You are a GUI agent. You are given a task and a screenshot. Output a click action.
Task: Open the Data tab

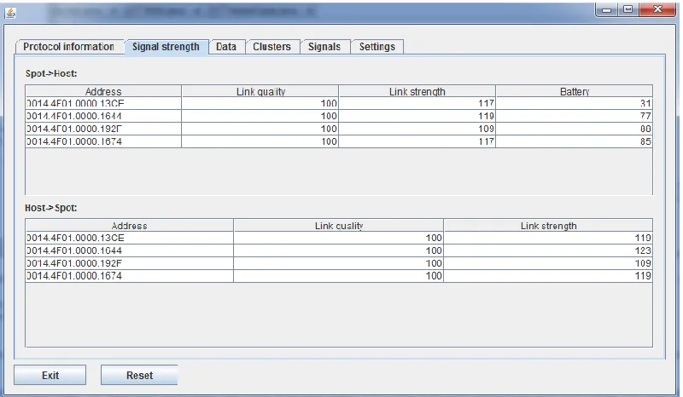click(226, 47)
